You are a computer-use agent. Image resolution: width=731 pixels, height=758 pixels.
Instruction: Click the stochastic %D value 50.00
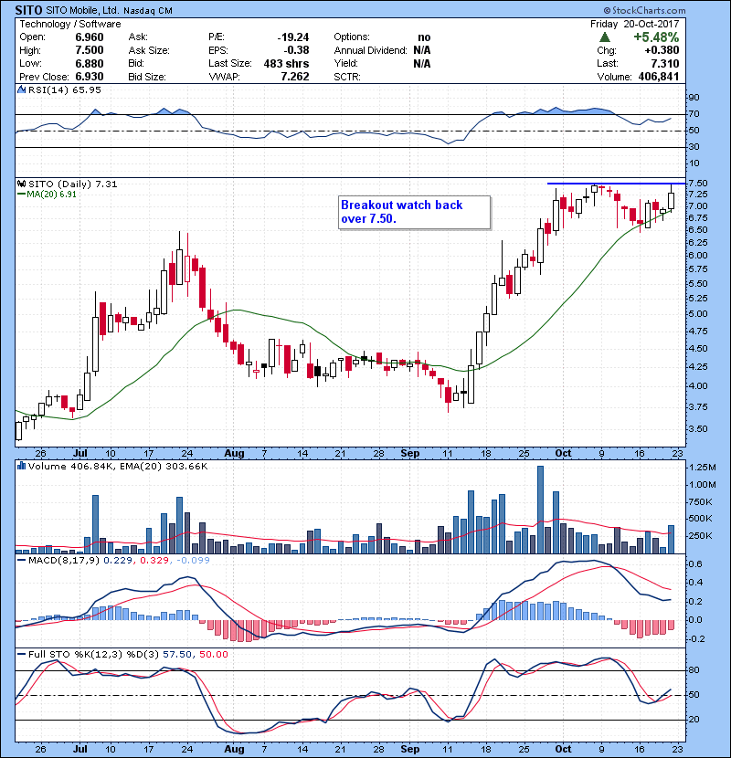tap(213, 655)
